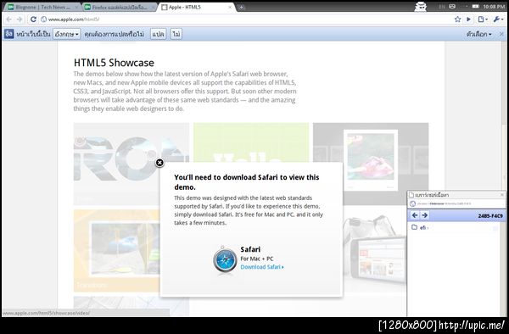Open the device demo thumbnail beside file panel

coord(375,251)
